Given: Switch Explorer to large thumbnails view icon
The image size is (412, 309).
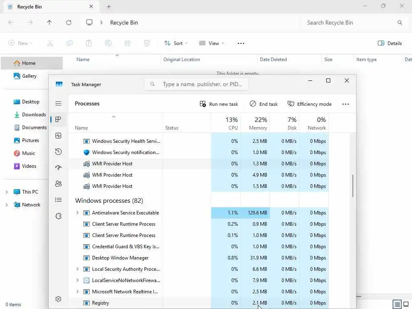Looking at the screenshot, I should [x=406, y=304].
